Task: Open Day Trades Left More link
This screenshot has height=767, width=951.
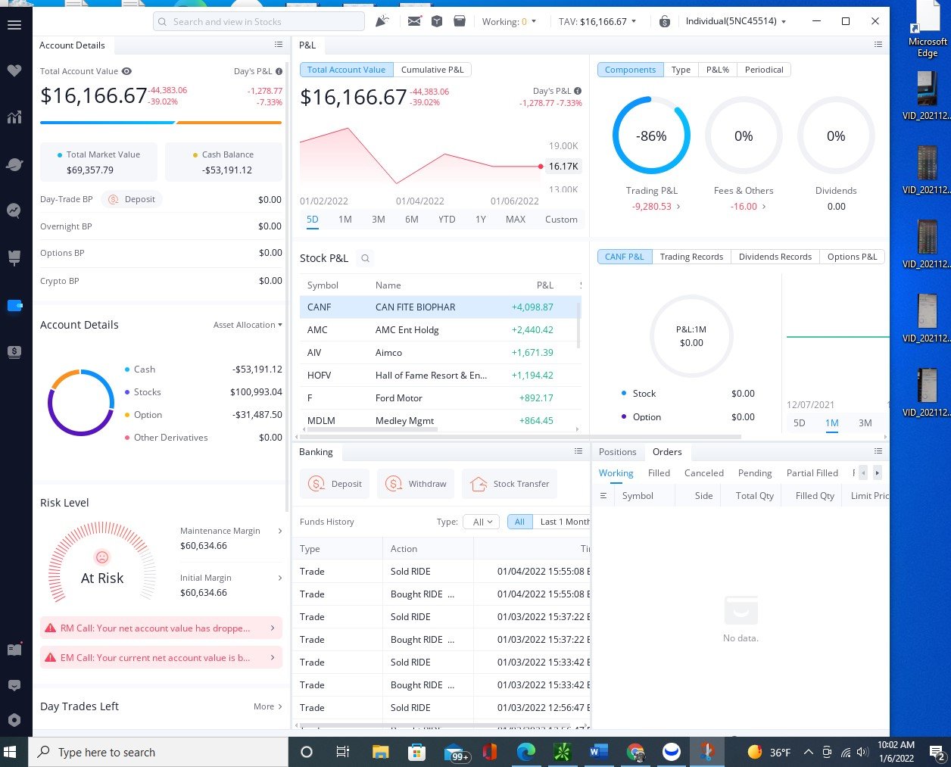Action: tap(268, 706)
